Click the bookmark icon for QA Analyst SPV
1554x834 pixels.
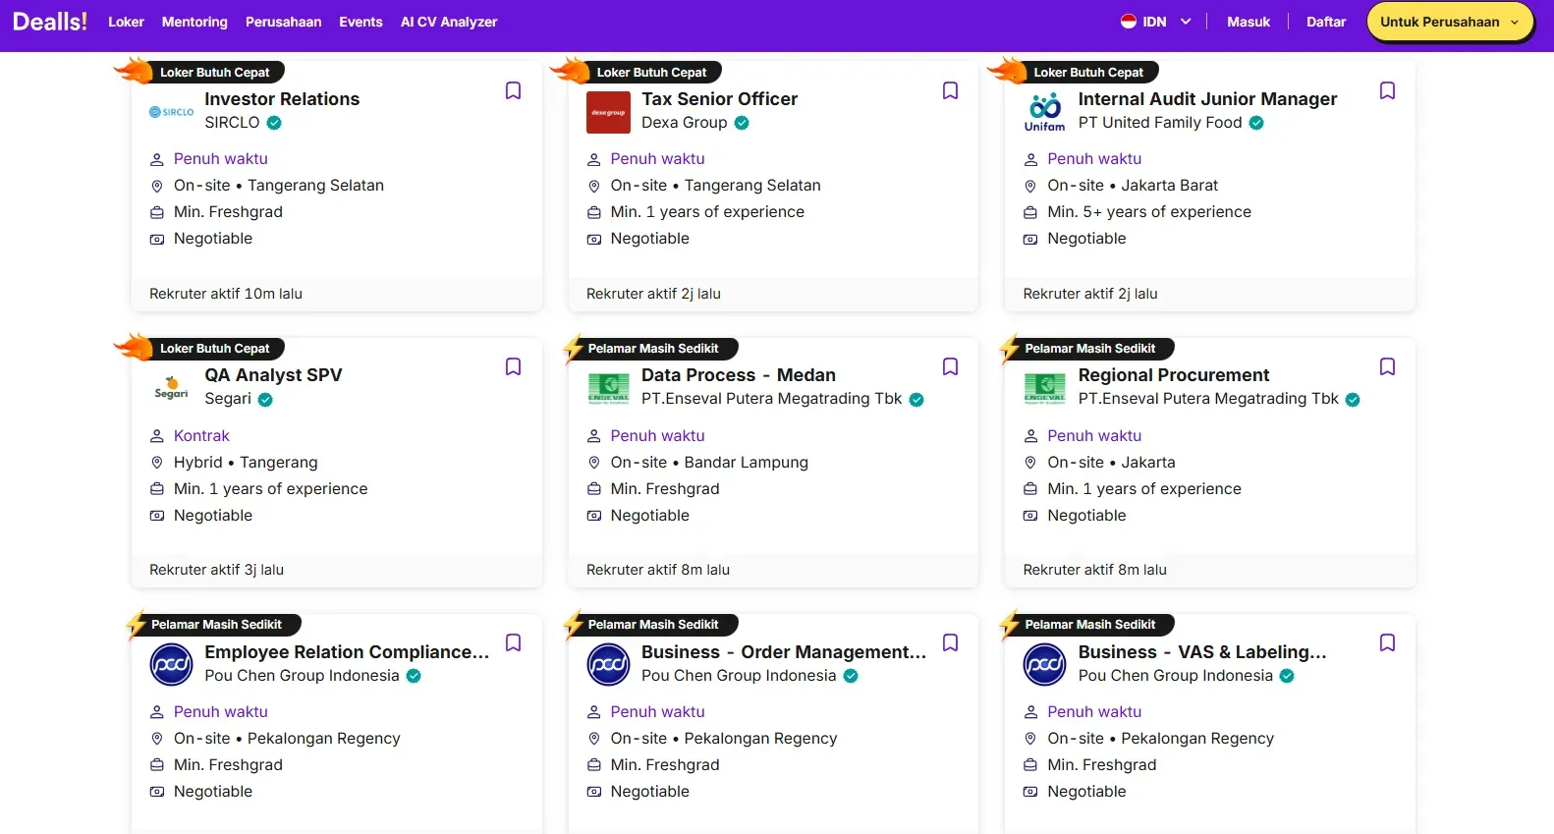point(513,367)
